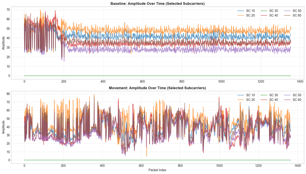Click the SC 10 legend line sample in Baseline plot
Screen dimensions: 306x174
(x=240, y=10)
